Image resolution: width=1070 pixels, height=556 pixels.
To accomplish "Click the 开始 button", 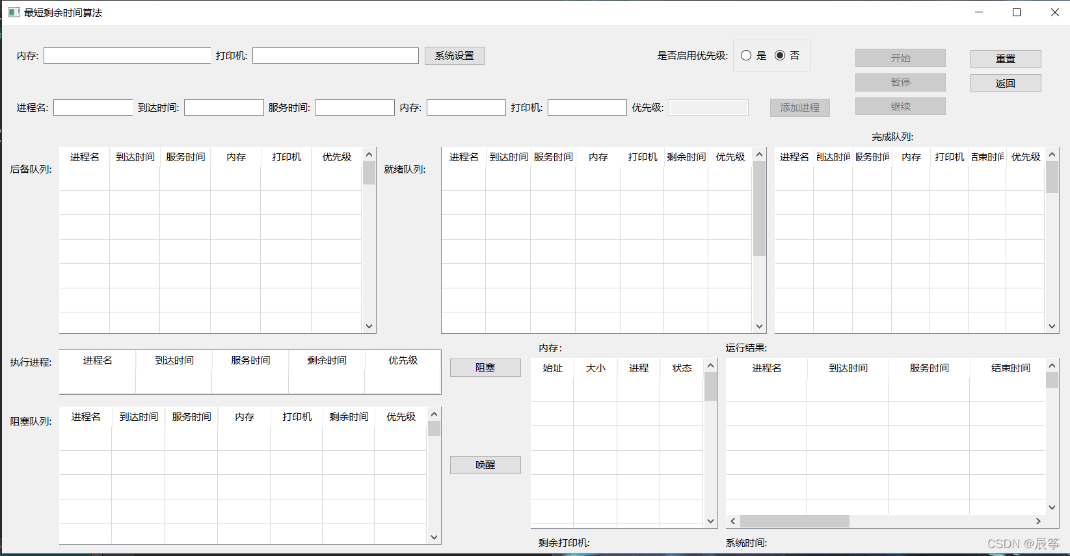I will pyautogui.click(x=900, y=58).
